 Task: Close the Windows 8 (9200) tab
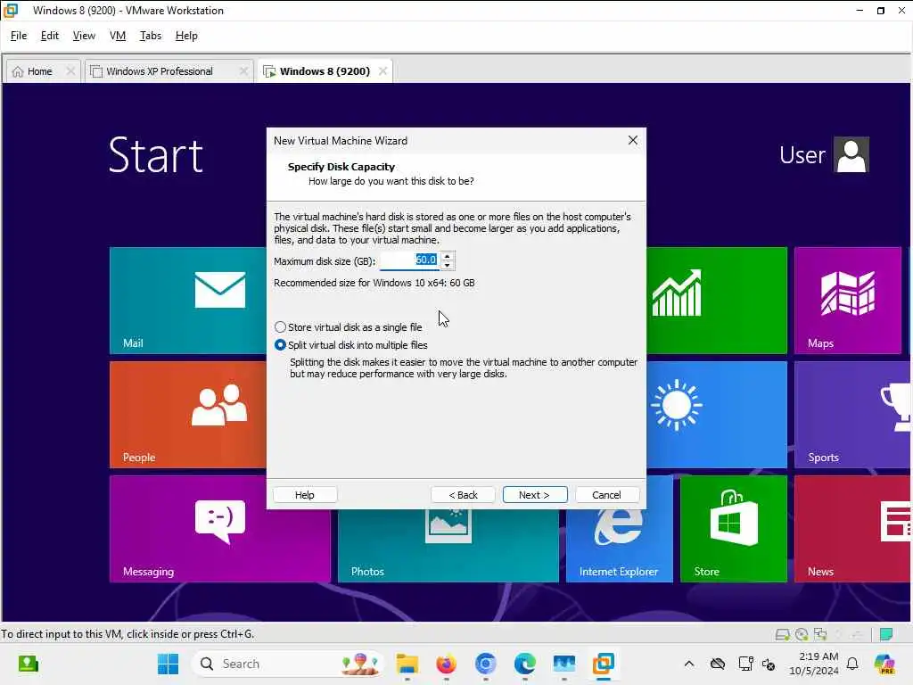[x=382, y=71]
